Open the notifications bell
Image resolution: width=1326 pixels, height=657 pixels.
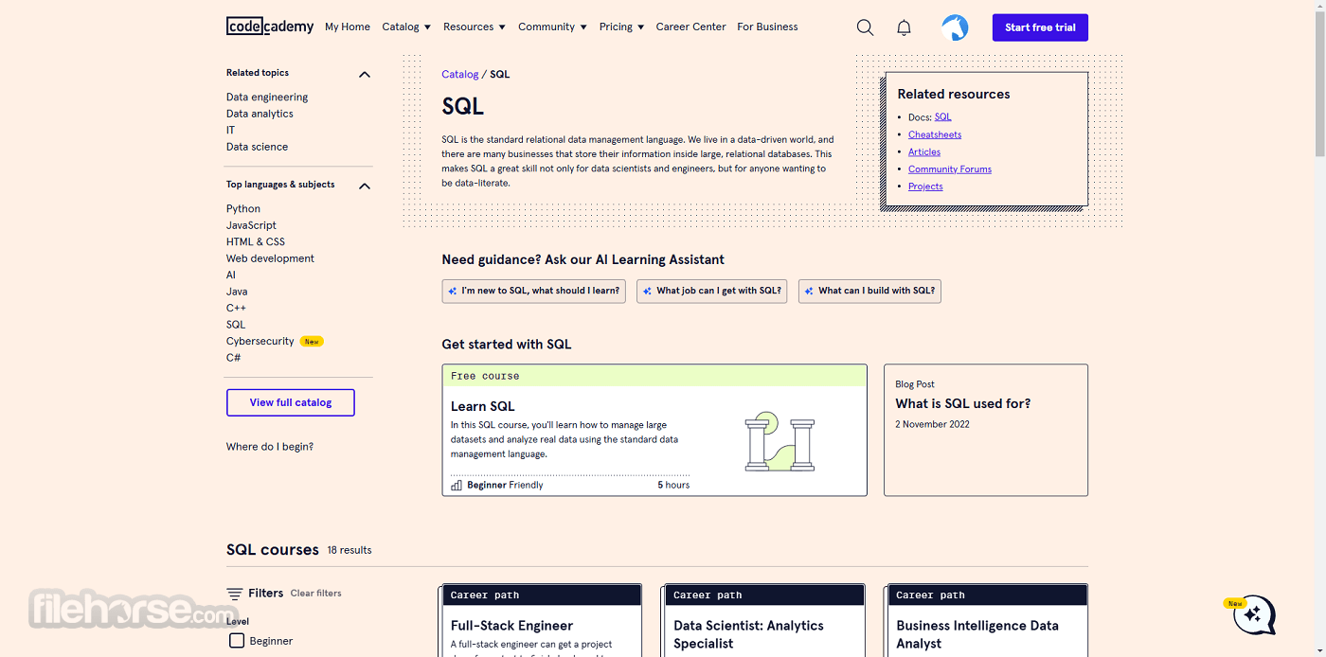[904, 27]
